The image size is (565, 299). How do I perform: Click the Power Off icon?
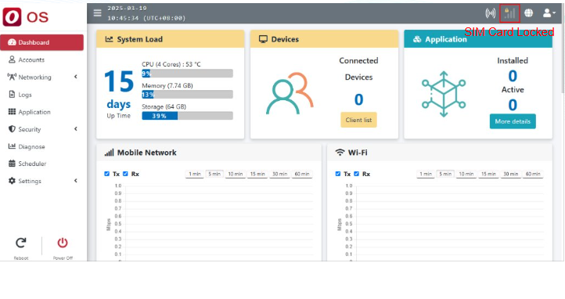tap(63, 243)
